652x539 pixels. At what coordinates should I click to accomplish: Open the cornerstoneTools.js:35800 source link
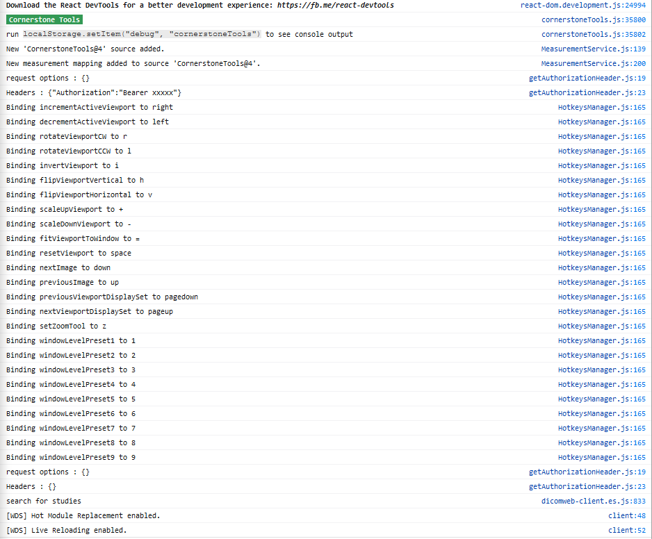click(x=594, y=20)
